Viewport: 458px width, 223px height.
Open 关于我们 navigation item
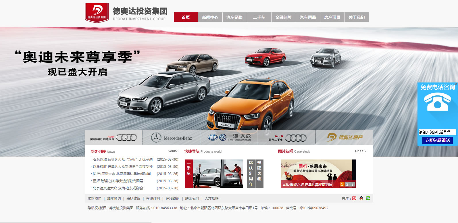tap(357, 17)
